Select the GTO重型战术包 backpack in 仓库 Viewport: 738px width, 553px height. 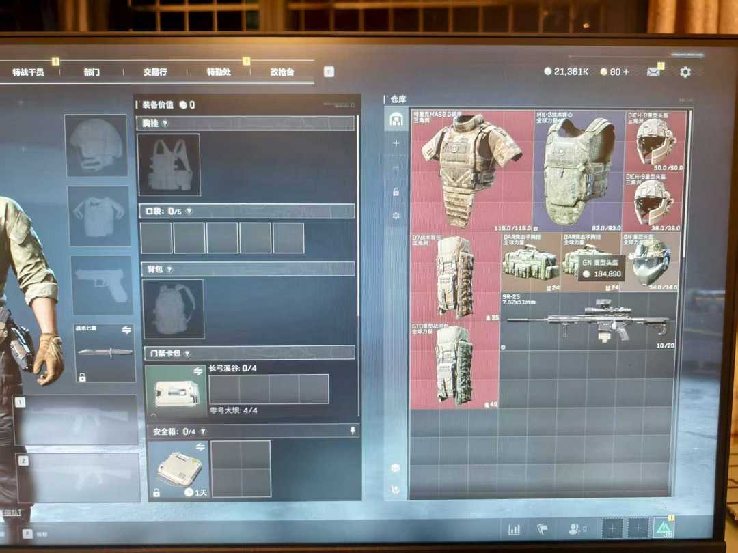coord(454,365)
